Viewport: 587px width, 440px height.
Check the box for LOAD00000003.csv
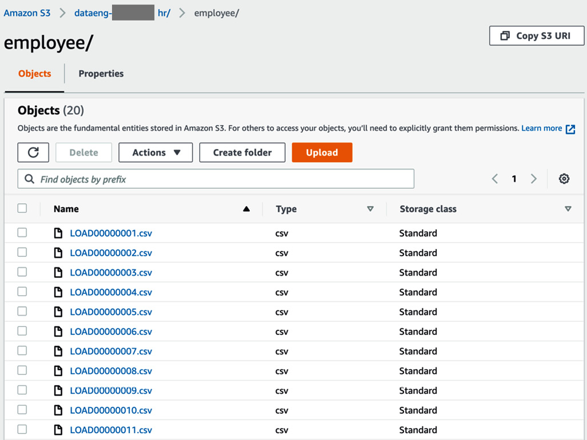[x=21, y=272]
